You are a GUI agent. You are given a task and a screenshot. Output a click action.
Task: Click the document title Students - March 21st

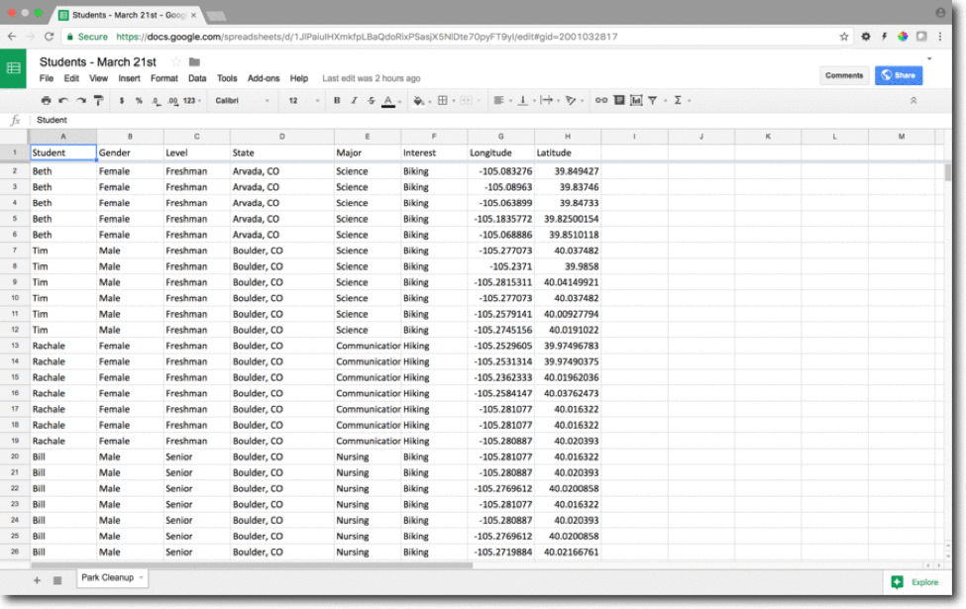point(98,61)
